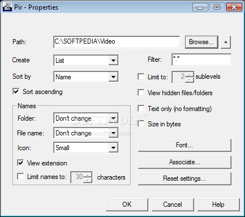Screen dimensions: 245x217
Task: Click into the Filter input field
Action: click(x=201, y=59)
